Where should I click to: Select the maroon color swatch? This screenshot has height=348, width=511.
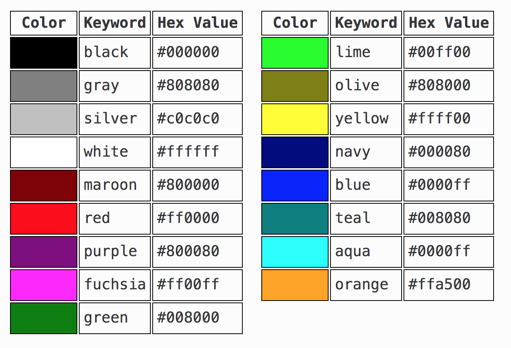pos(44,186)
